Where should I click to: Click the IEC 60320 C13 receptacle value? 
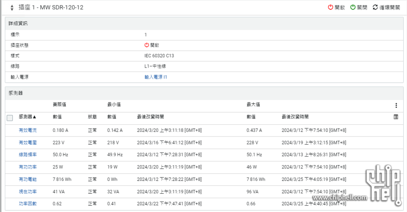tap(159, 56)
